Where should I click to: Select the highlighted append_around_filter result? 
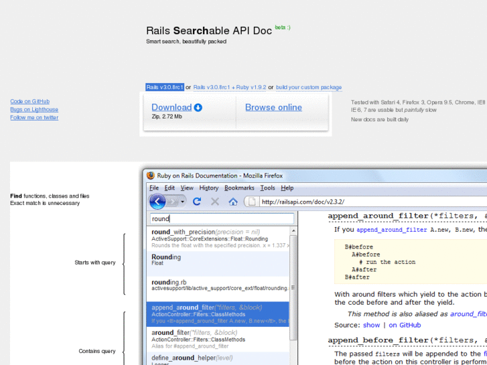pyautogui.click(x=218, y=314)
